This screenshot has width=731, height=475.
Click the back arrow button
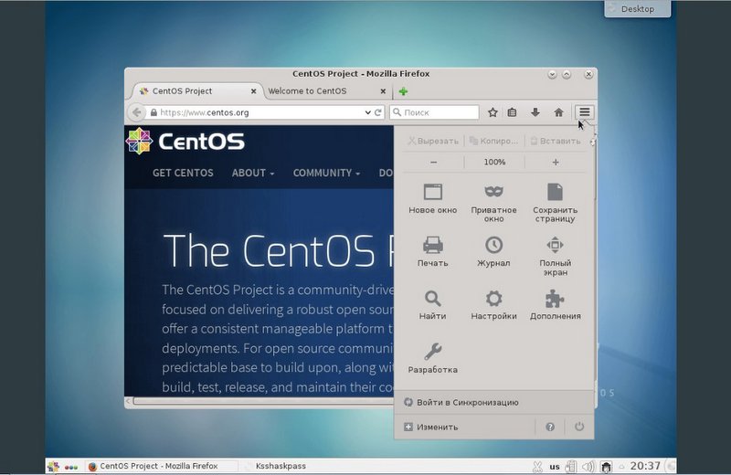(136, 112)
